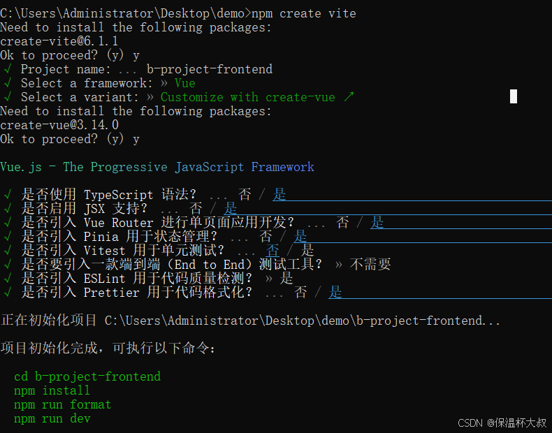The image size is (552, 433).
Task: Click the white block cursor in the terminal
Action: (x=514, y=96)
